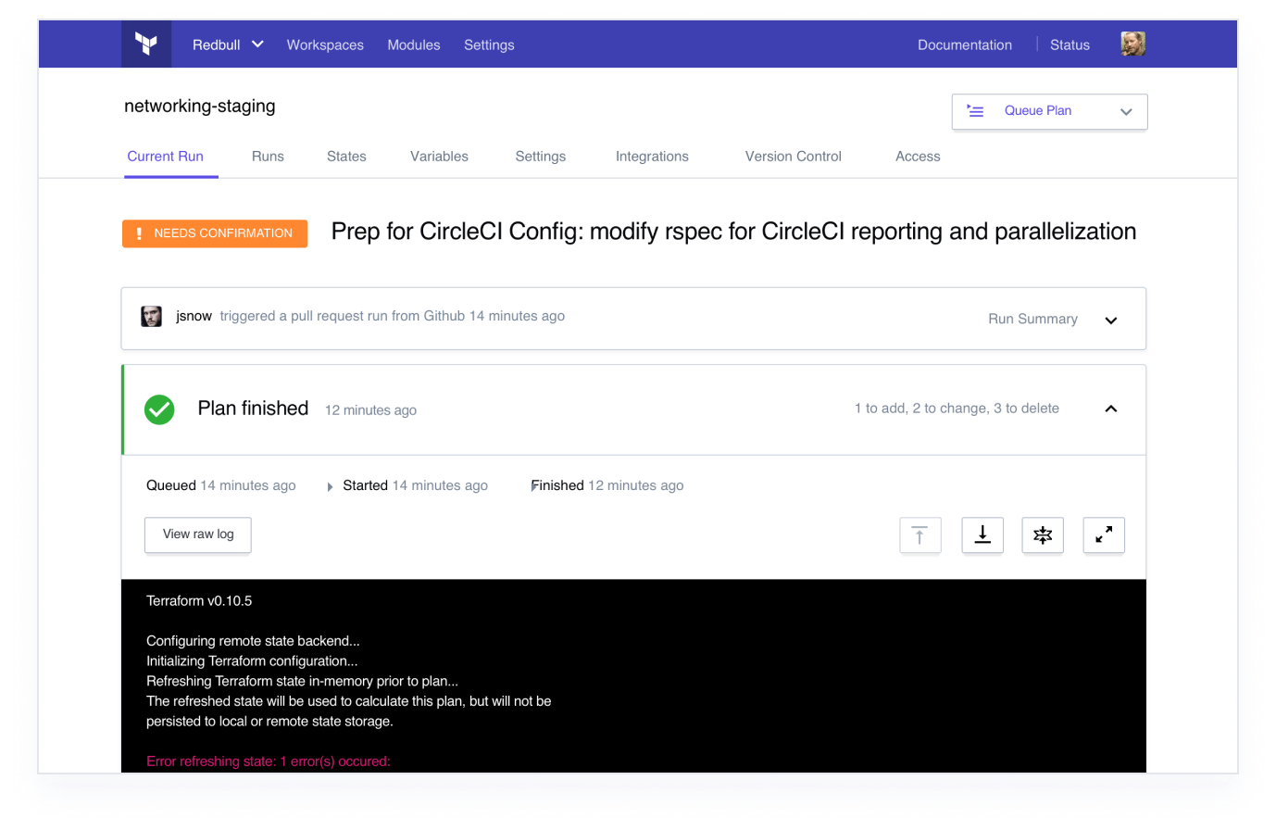Click the "Plan finished" heading
The height and width of the screenshot is (830, 1276).
pyautogui.click(x=253, y=409)
